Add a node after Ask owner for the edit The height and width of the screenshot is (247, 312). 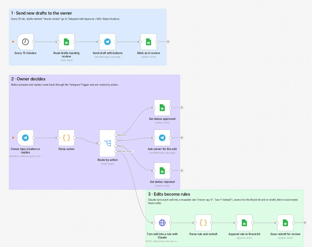pos(182,138)
